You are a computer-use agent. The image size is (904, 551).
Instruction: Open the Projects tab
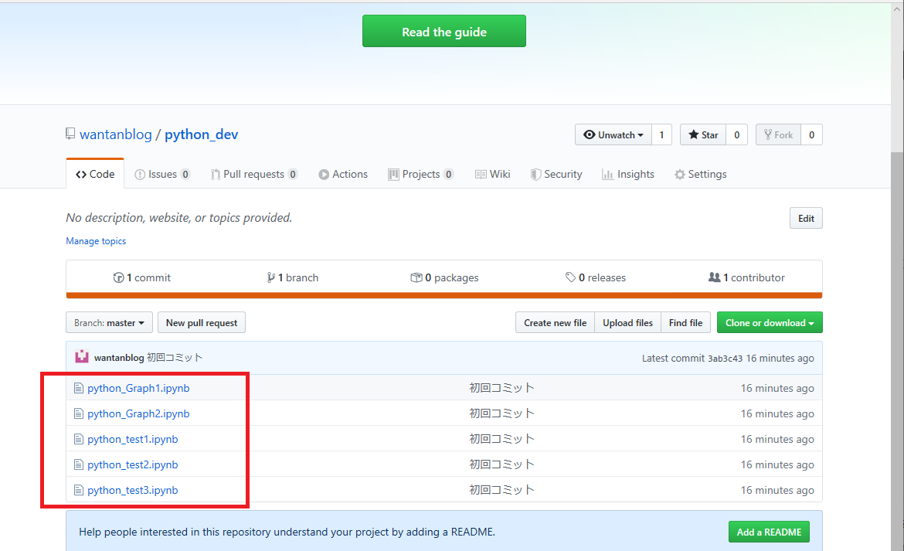click(x=421, y=174)
